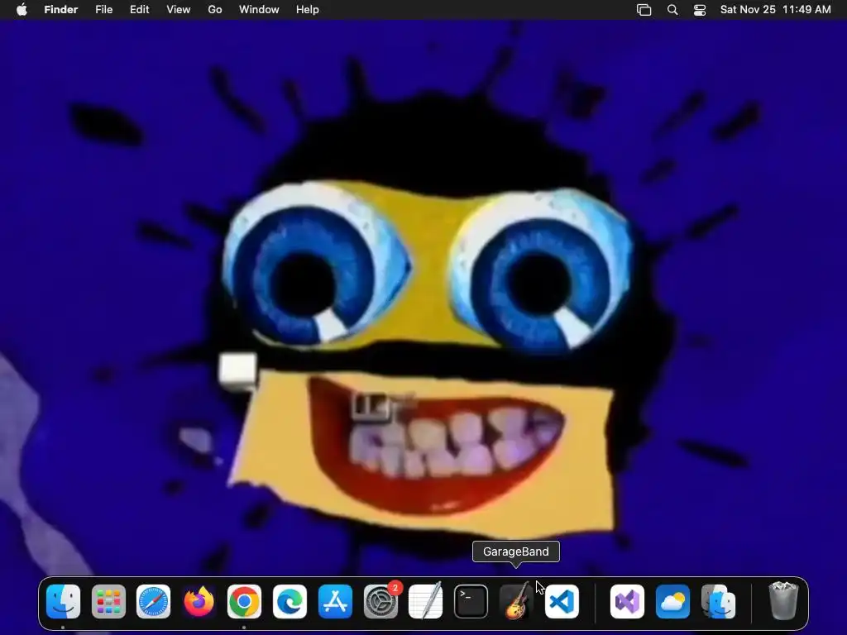Open the File menu

pos(103,9)
